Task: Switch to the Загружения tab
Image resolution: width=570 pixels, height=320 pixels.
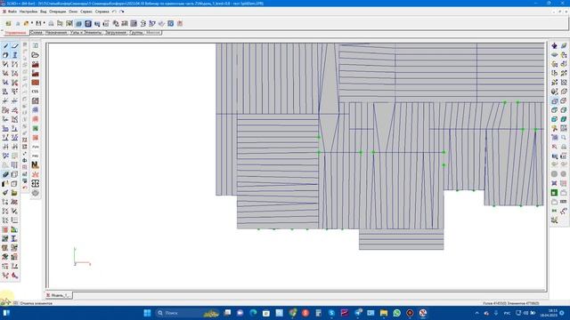Action: coord(116,33)
